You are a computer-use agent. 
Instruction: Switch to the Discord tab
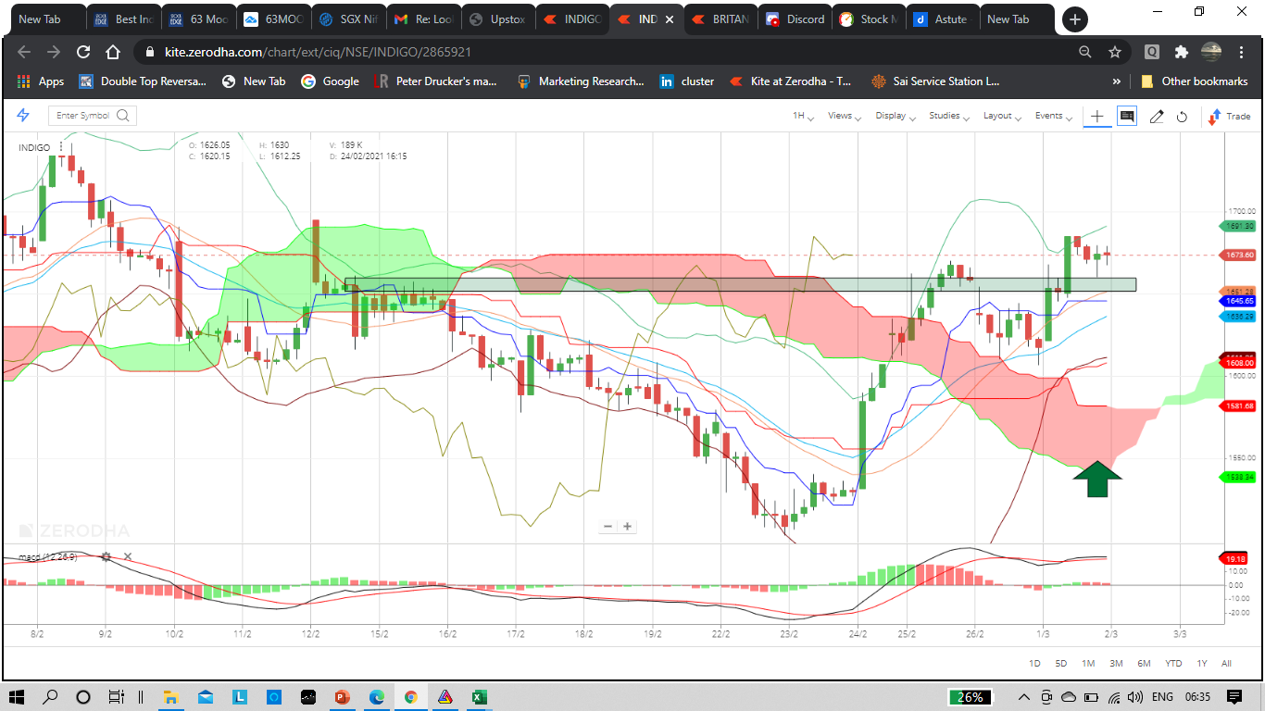coord(795,19)
